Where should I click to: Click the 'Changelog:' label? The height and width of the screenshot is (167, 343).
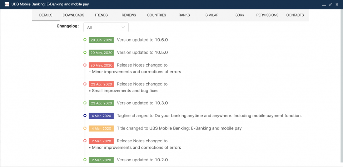(x=68, y=26)
